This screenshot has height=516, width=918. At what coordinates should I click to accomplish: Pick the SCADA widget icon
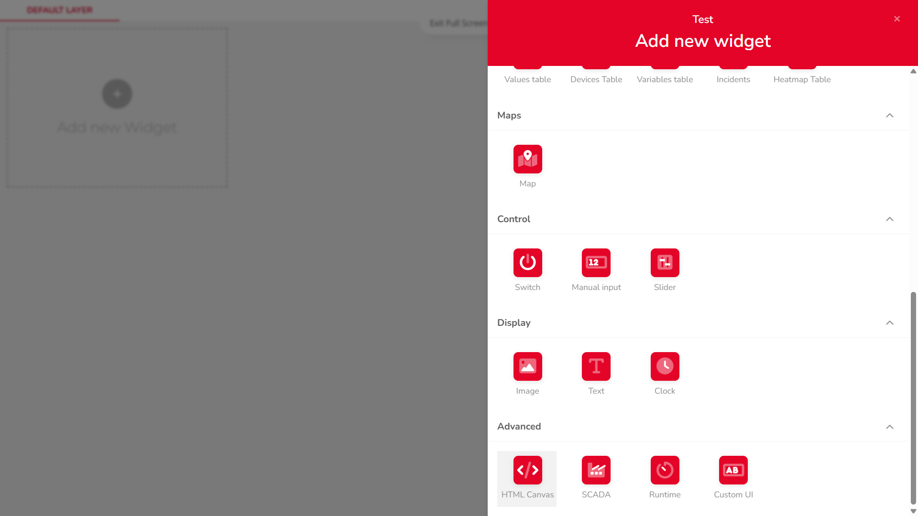pos(596,470)
